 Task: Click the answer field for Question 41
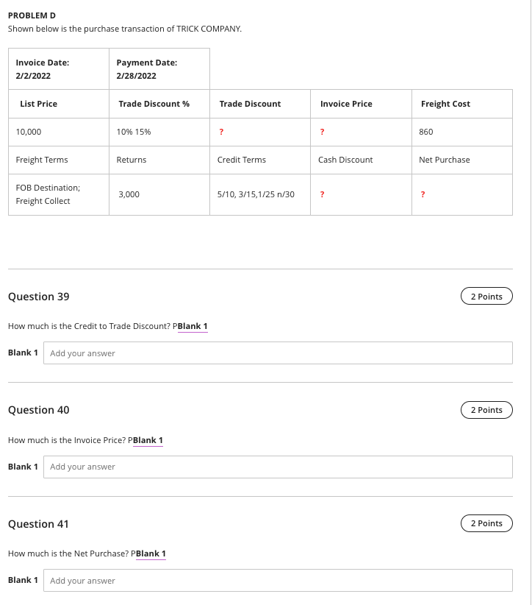tap(278, 581)
